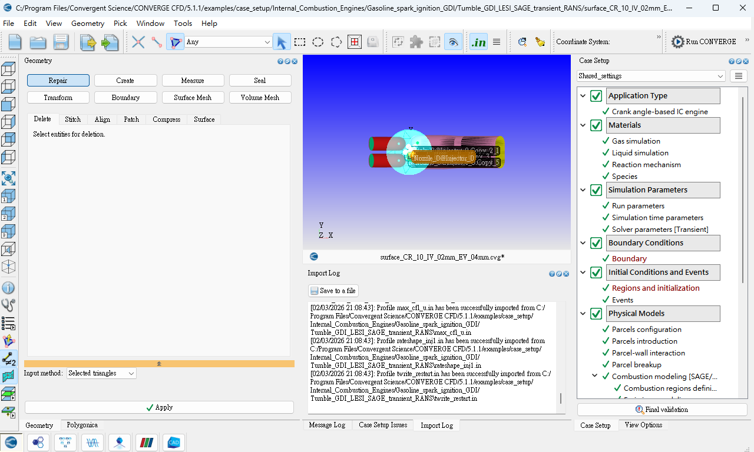Collapse the Application Type tree section
Screen dimensions: 754x452
[583, 96]
